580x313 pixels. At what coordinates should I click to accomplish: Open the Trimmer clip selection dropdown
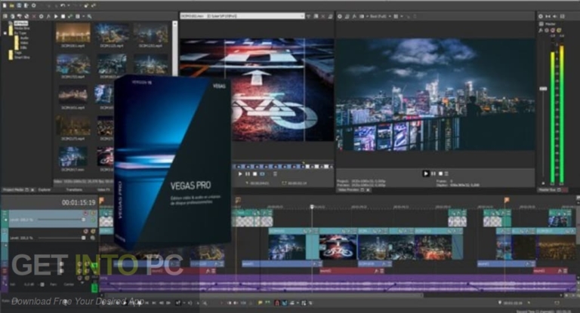click(x=302, y=16)
